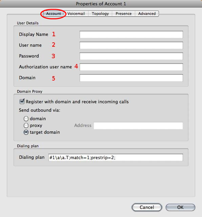
Task: Cancel the account properties dialog
Action: point(147,207)
